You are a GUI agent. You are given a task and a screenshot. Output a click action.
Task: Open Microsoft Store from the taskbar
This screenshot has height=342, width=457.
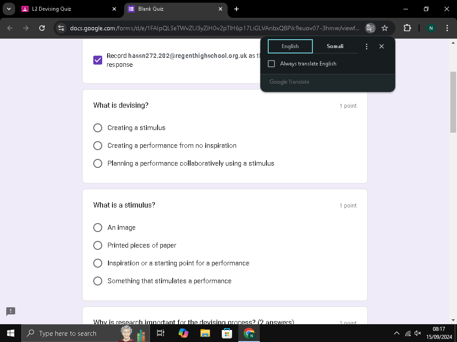(227, 333)
